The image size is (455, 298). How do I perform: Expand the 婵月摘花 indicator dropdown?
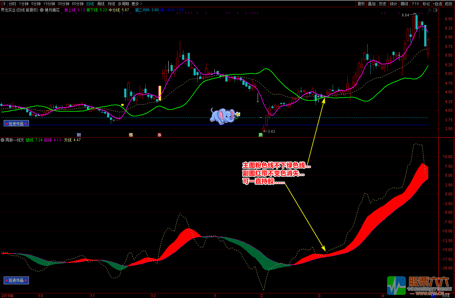click(x=42, y=10)
